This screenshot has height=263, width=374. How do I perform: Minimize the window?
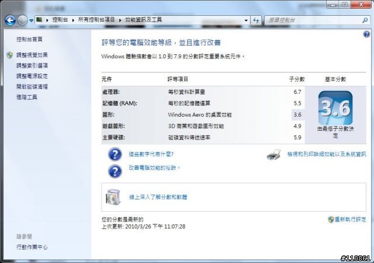point(333,5)
